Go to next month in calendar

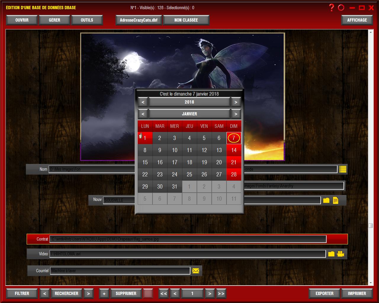[236, 114]
